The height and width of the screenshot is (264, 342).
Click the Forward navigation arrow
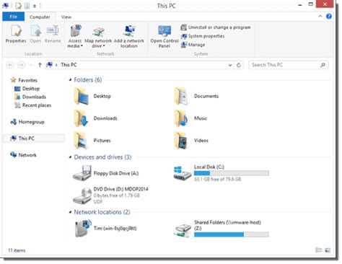pyautogui.click(x=22, y=65)
